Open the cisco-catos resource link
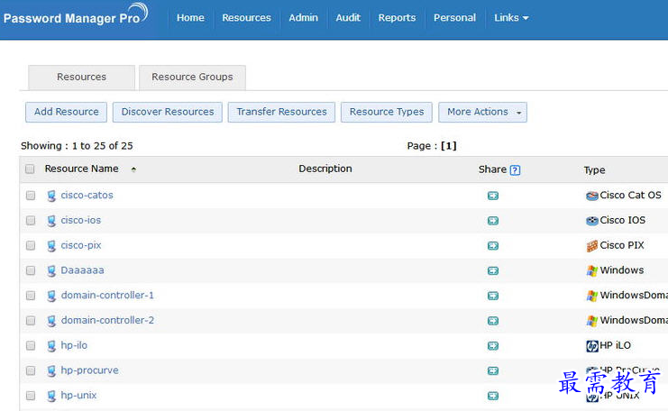The width and height of the screenshot is (668, 411). point(87,195)
